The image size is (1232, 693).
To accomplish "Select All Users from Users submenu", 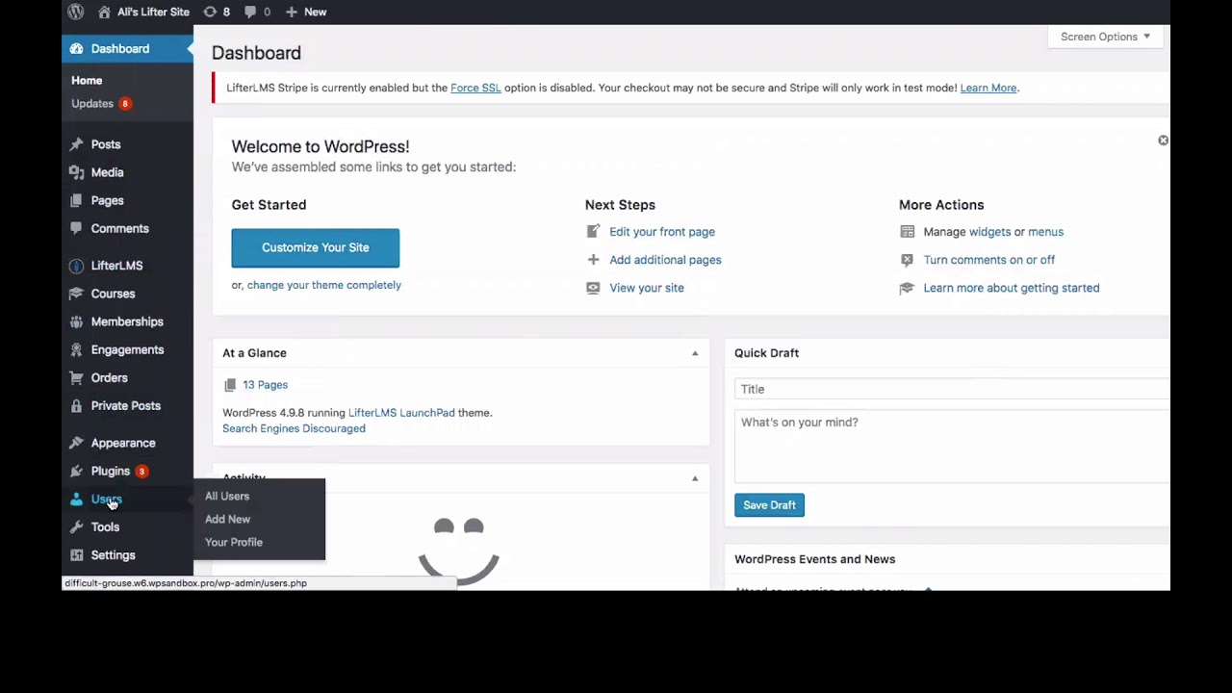I will (x=227, y=496).
